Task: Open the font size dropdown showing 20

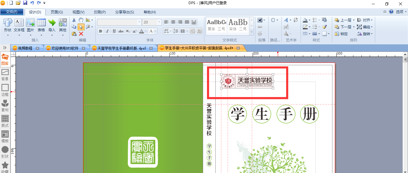Action: tap(159, 22)
